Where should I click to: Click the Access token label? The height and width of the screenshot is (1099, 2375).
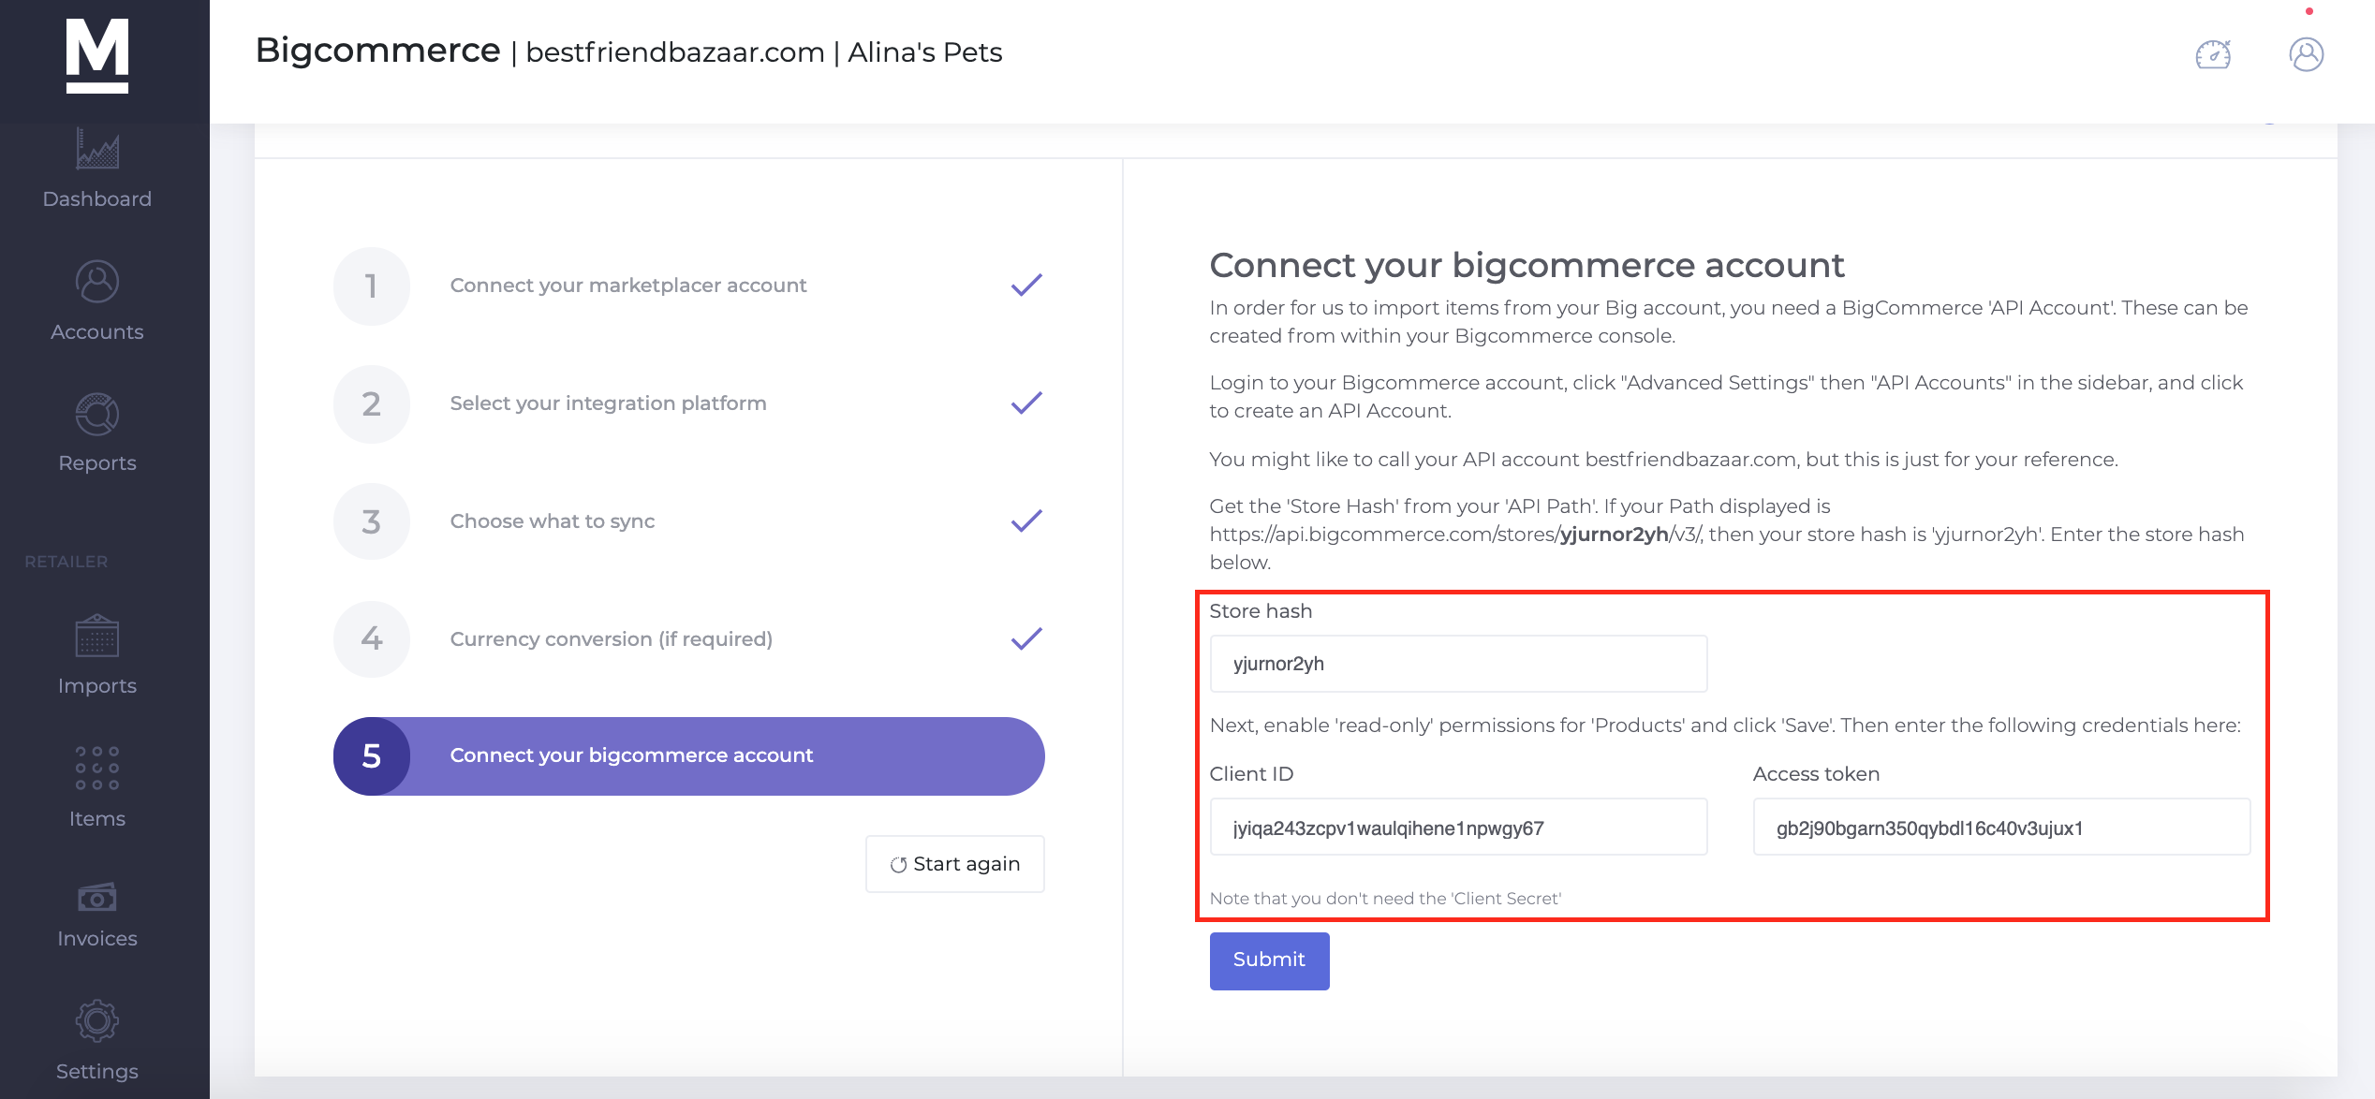click(1816, 774)
